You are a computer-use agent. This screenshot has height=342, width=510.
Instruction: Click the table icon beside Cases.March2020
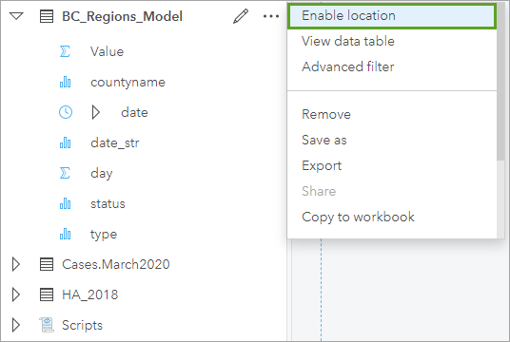pyautogui.click(x=47, y=264)
